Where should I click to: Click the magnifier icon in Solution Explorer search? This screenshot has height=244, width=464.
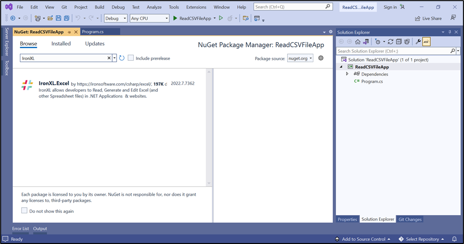click(x=453, y=51)
